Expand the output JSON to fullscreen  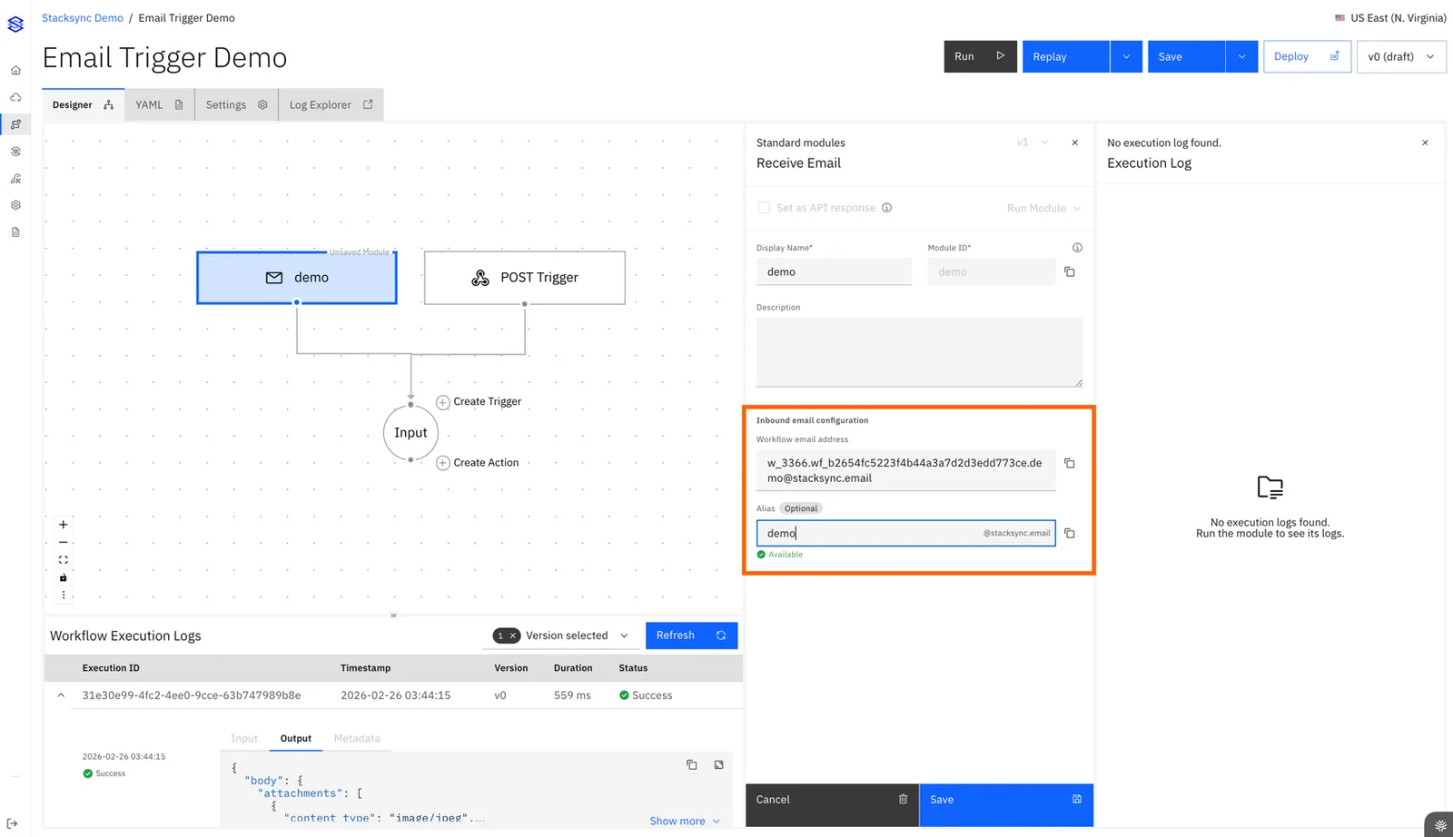(x=719, y=765)
